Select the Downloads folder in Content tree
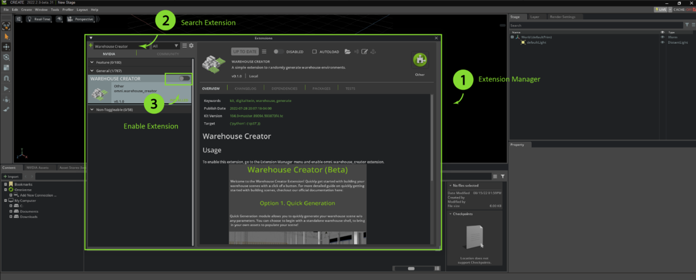Image resolution: width=696 pixels, height=280 pixels. click(x=29, y=216)
